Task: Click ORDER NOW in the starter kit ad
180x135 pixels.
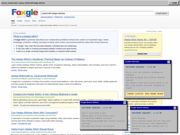Action: 142,54
